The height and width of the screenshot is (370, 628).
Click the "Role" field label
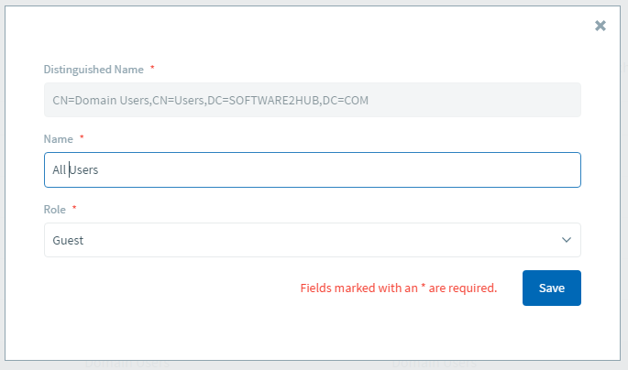tap(56, 209)
